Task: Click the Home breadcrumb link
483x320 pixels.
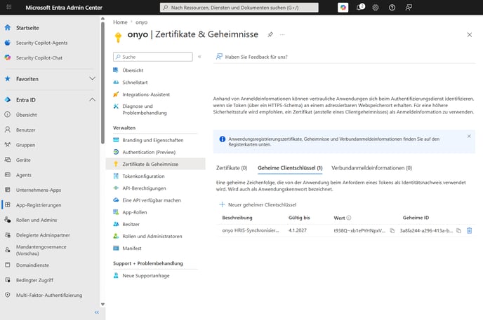Action: pyautogui.click(x=120, y=22)
